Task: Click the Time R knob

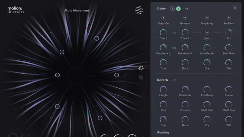Action: 185,33
